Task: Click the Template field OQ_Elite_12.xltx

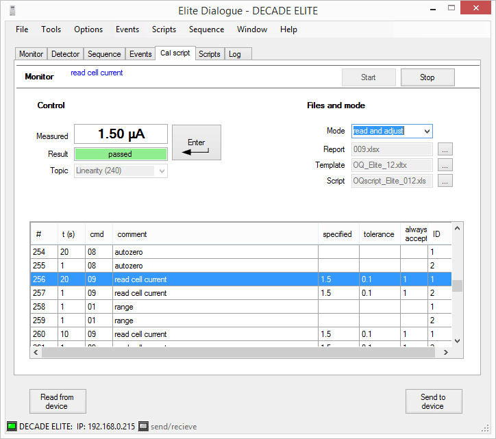Action: coord(392,165)
